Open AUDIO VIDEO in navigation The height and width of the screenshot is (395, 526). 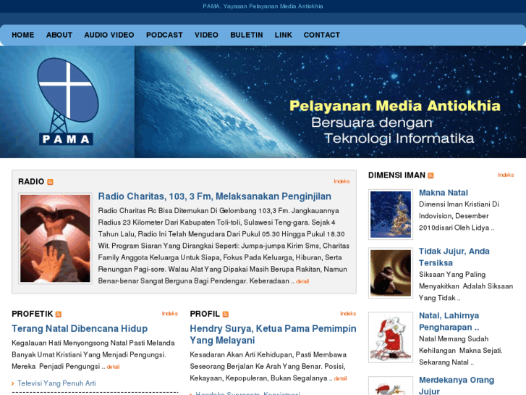pos(109,35)
